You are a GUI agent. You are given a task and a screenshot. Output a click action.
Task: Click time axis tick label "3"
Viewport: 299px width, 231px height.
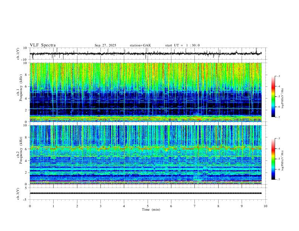[100, 206]
